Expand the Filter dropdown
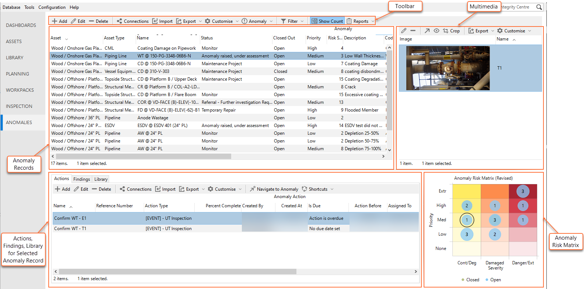584x289 pixels. [292, 21]
